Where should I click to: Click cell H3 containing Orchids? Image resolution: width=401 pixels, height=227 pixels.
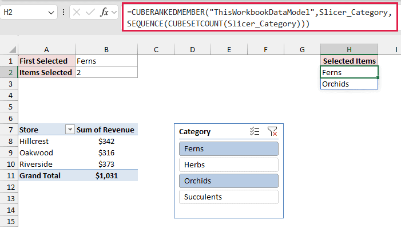(349, 84)
